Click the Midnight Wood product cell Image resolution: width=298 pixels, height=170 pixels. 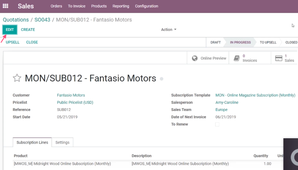pos(62,164)
